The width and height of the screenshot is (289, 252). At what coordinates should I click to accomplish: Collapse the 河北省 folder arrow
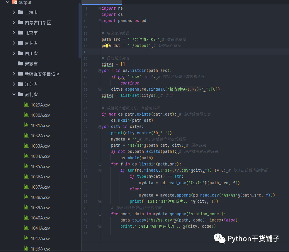pos(14,94)
